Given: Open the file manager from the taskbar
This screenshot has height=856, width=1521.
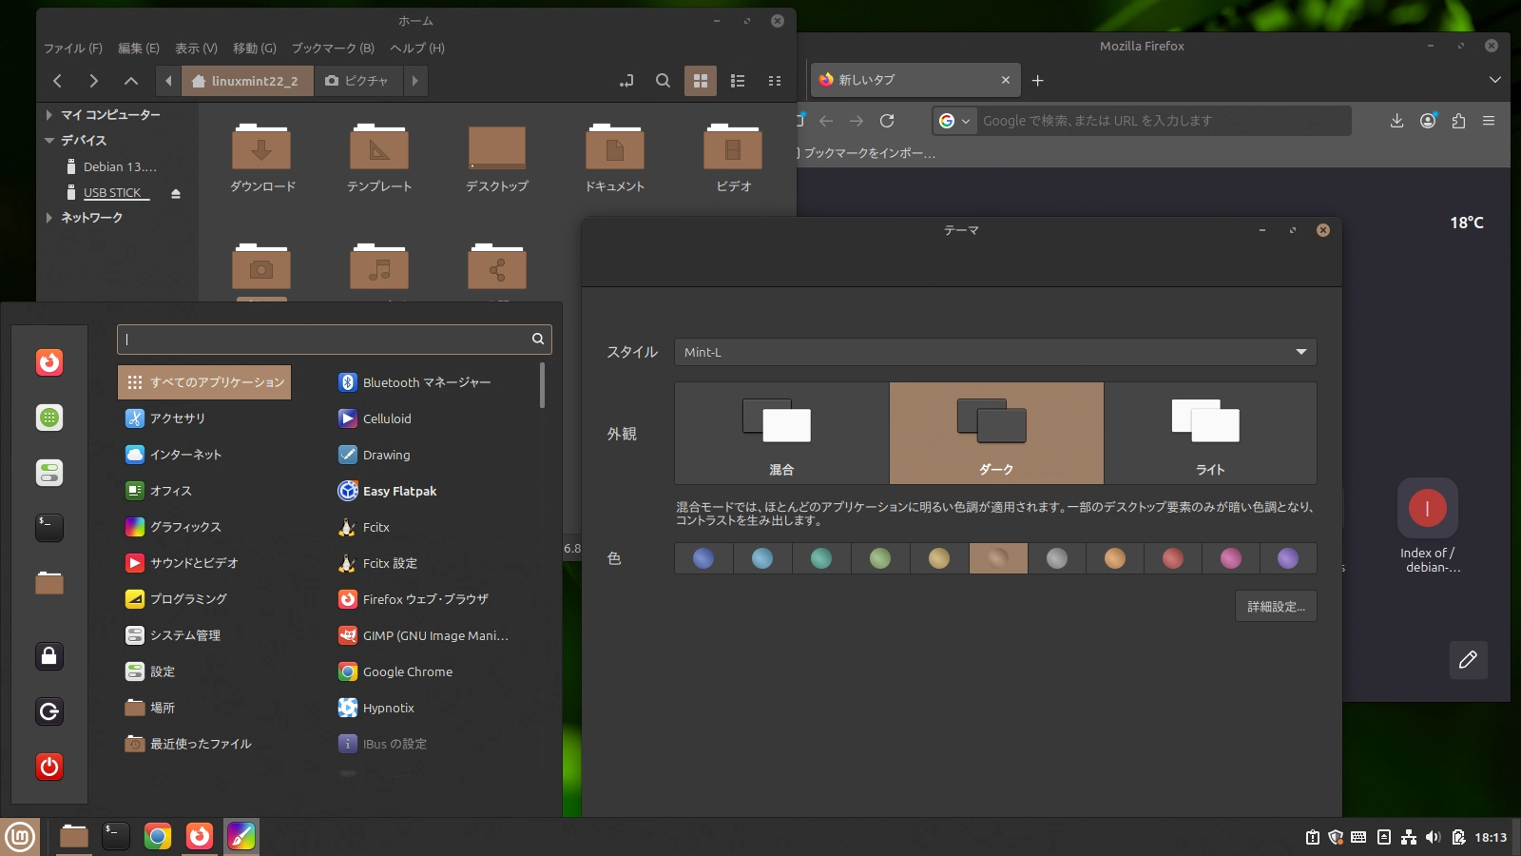Looking at the screenshot, I should [x=73, y=837].
